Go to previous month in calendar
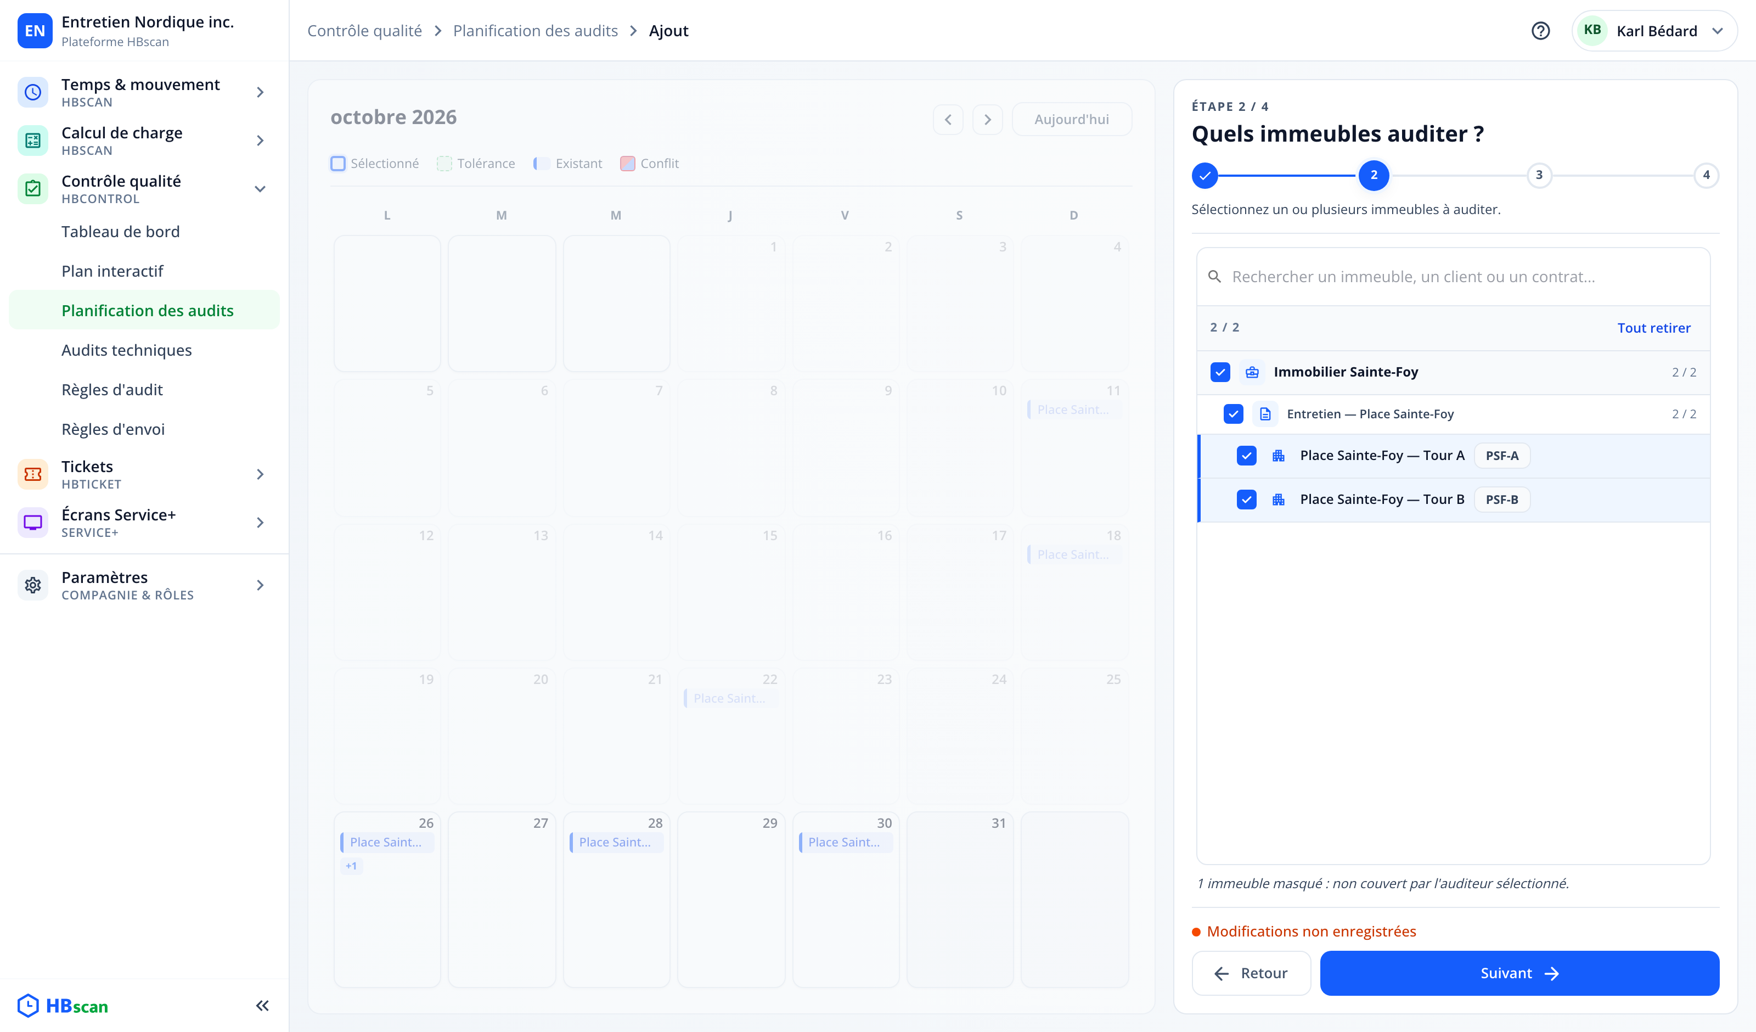 pyautogui.click(x=948, y=119)
